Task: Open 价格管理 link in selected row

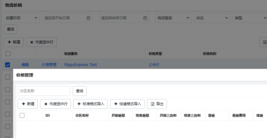Action: pos(49,65)
